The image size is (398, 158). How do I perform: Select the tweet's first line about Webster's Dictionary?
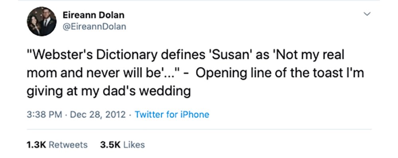[x=185, y=55]
